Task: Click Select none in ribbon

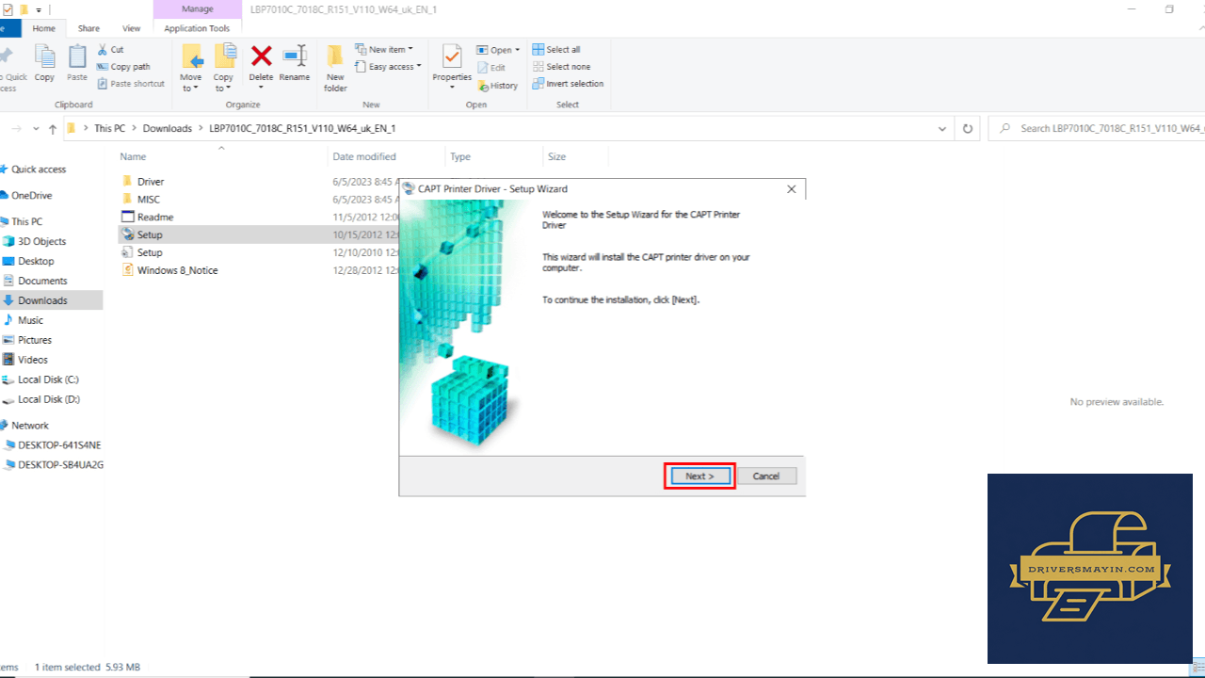Action: pos(561,67)
